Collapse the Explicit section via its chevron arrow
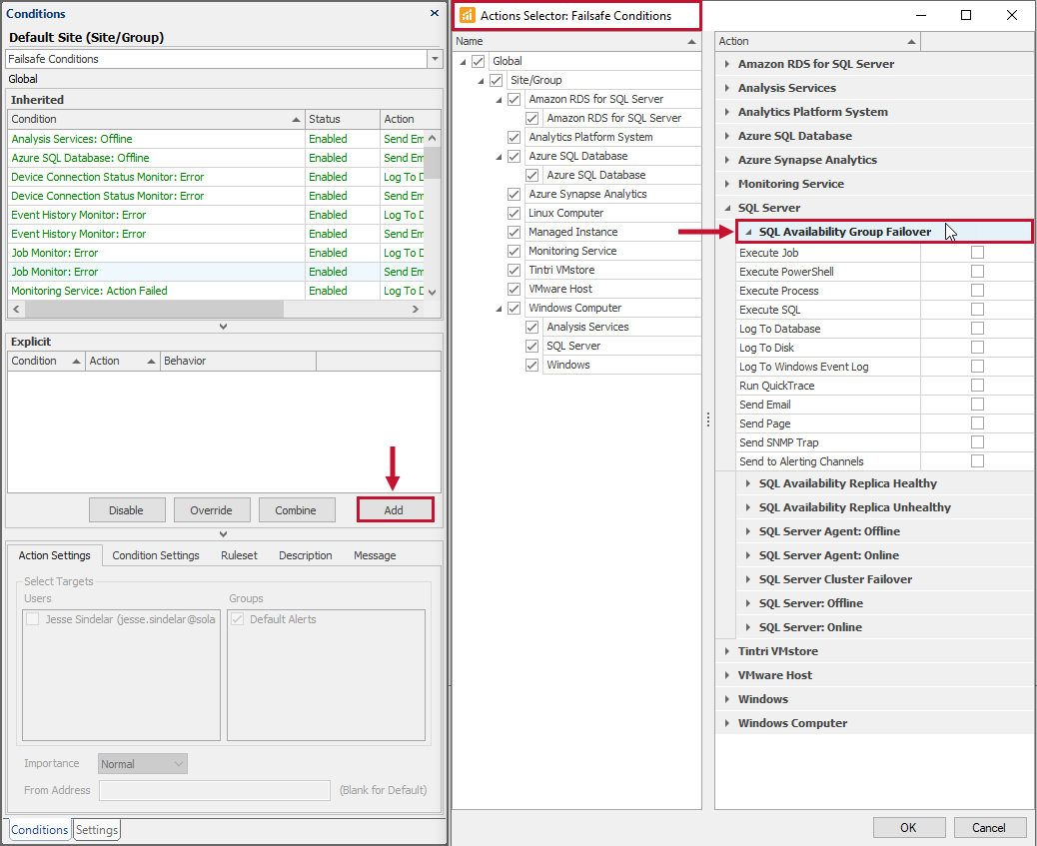The height and width of the screenshot is (846, 1037). point(223,533)
